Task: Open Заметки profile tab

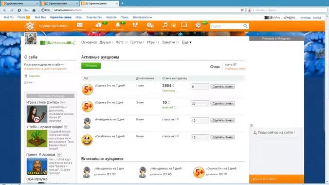Action: click(168, 42)
